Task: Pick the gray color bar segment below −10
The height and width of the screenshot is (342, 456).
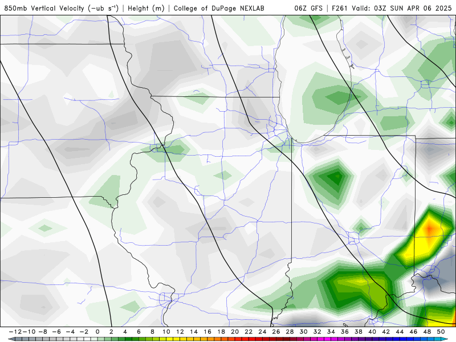Action: [x=32, y=339]
